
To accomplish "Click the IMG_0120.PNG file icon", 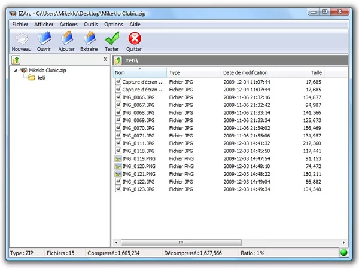I will pyautogui.click(x=118, y=166).
